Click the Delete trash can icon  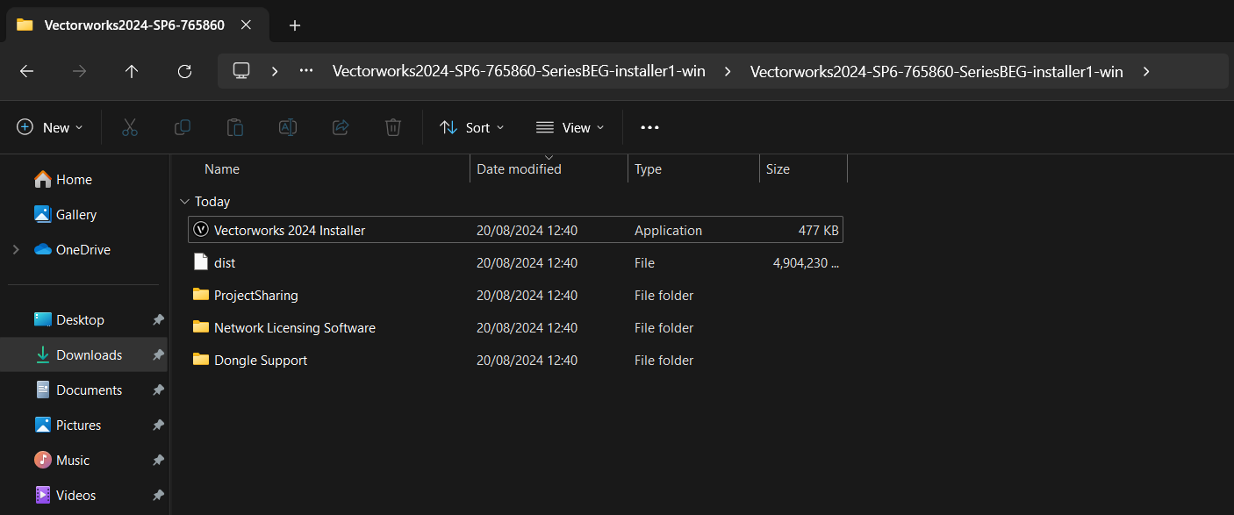coord(393,127)
